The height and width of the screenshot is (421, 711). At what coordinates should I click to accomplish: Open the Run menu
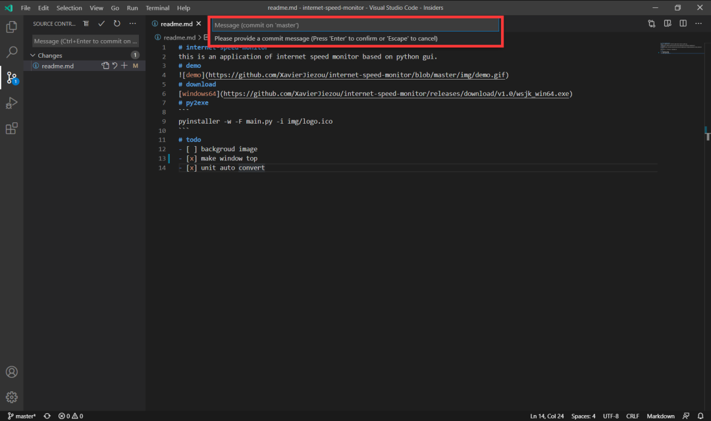tap(132, 8)
